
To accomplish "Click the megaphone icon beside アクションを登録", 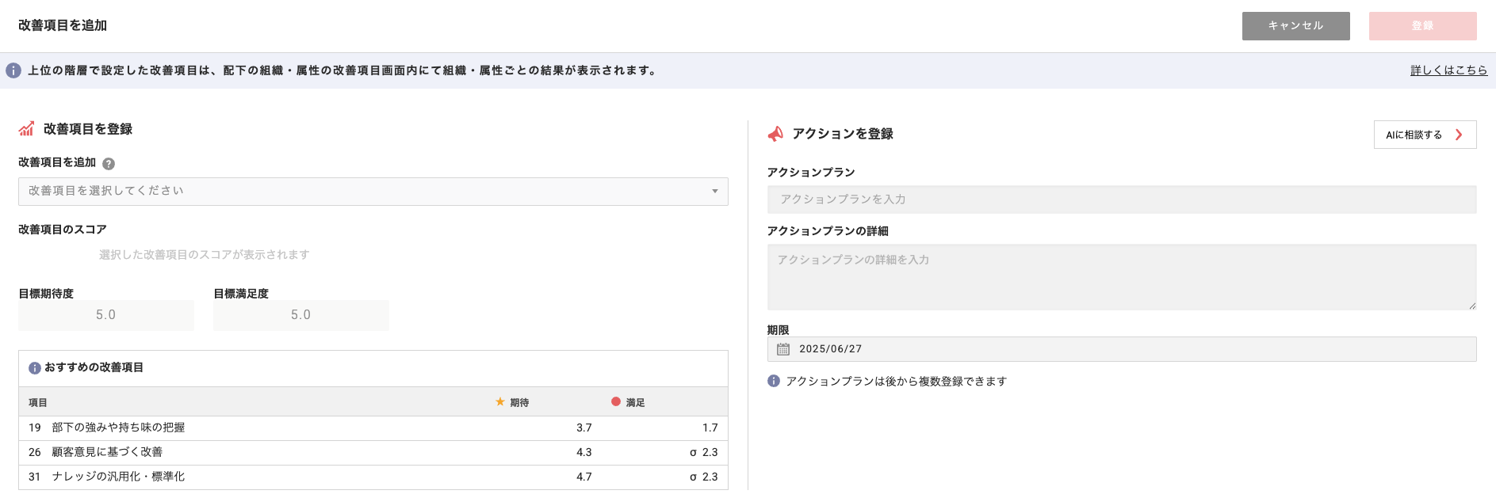I will [x=775, y=134].
